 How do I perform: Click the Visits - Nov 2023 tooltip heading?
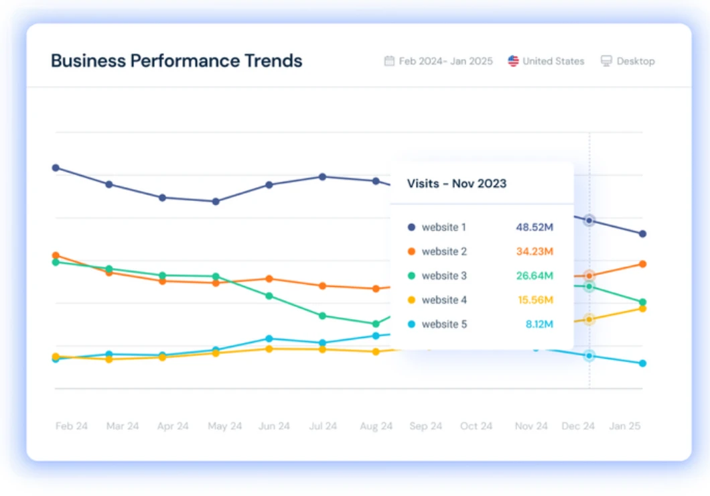pyautogui.click(x=456, y=184)
